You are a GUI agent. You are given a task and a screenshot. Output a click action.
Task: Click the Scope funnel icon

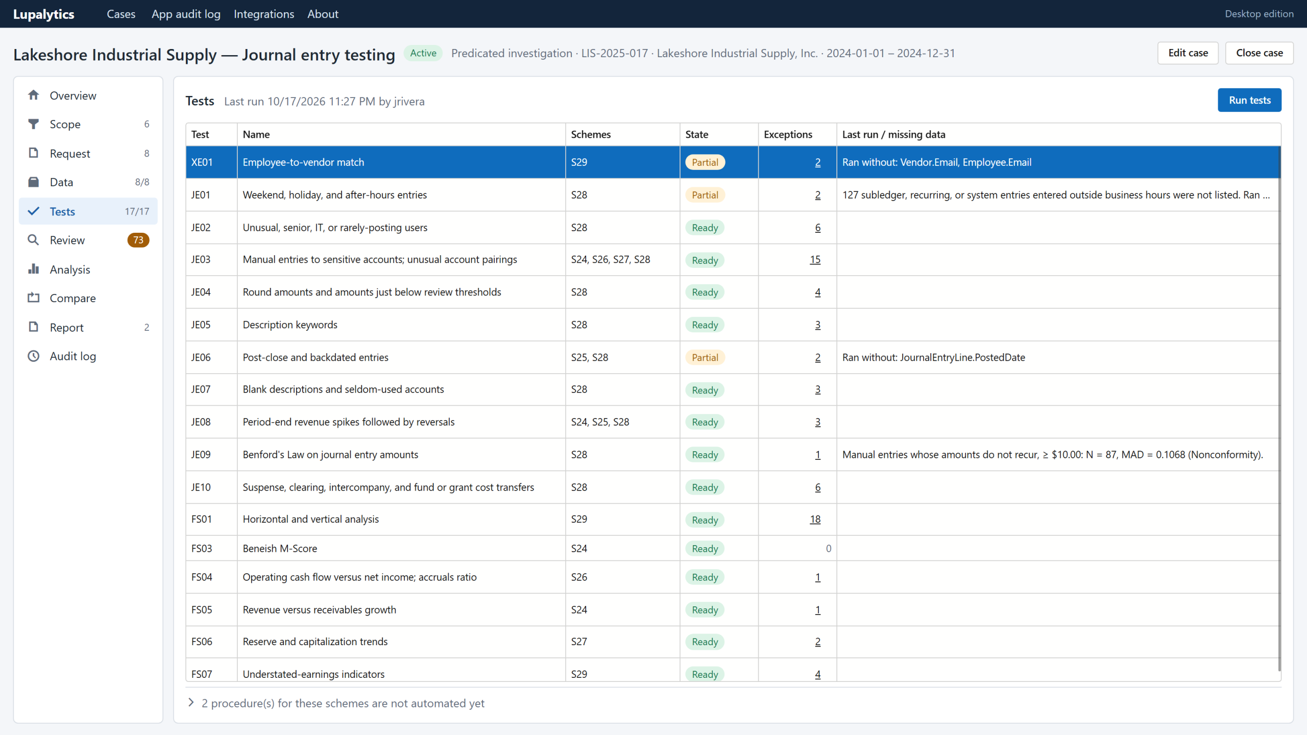click(34, 124)
